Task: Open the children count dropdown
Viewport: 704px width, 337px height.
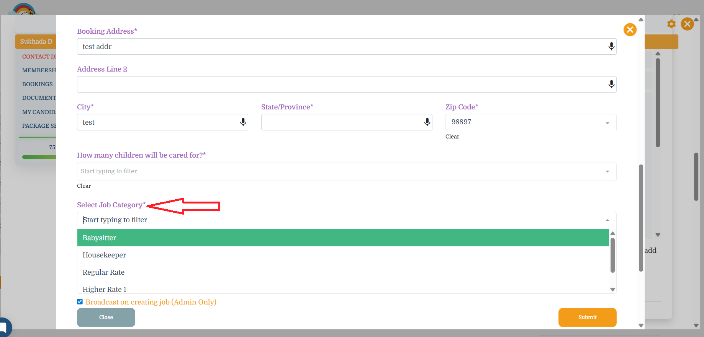Action: 607,171
